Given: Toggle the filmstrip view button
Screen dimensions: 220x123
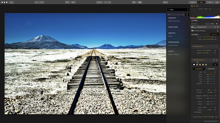Looking at the screenshot, I should [x=73, y=2].
